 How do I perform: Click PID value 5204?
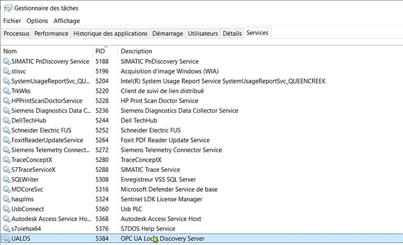[x=102, y=81]
